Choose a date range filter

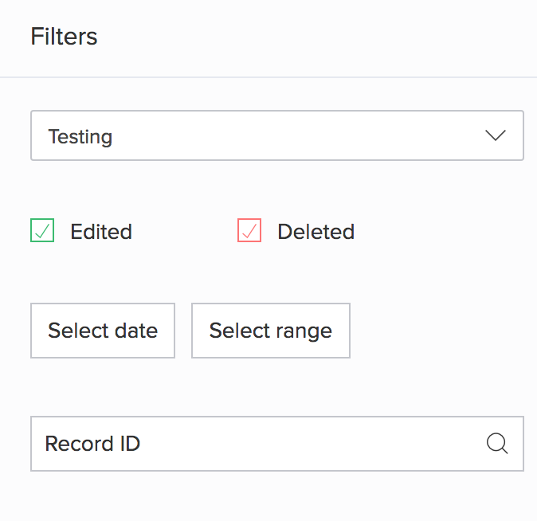[x=270, y=331]
